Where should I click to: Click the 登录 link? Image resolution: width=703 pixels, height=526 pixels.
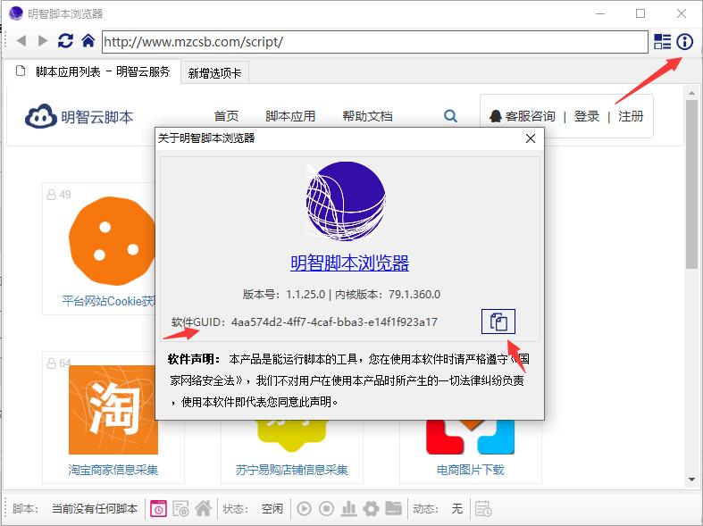[587, 116]
